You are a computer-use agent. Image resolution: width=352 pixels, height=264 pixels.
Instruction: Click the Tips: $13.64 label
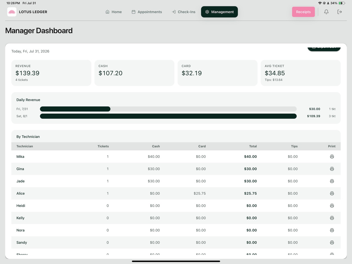click(273, 80)
